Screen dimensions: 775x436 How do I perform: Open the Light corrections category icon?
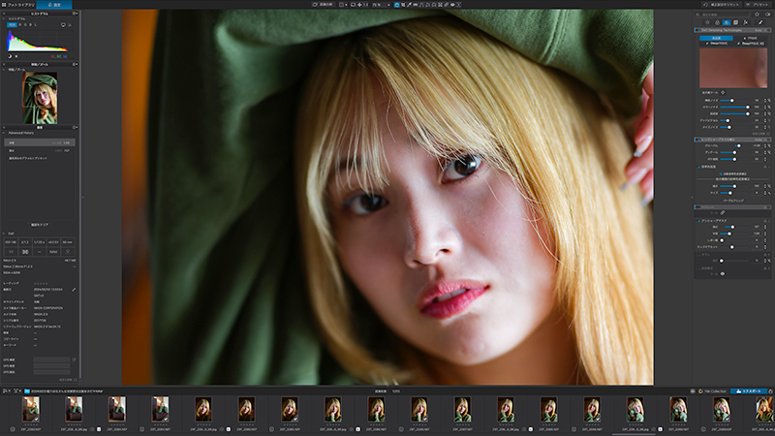707,22
